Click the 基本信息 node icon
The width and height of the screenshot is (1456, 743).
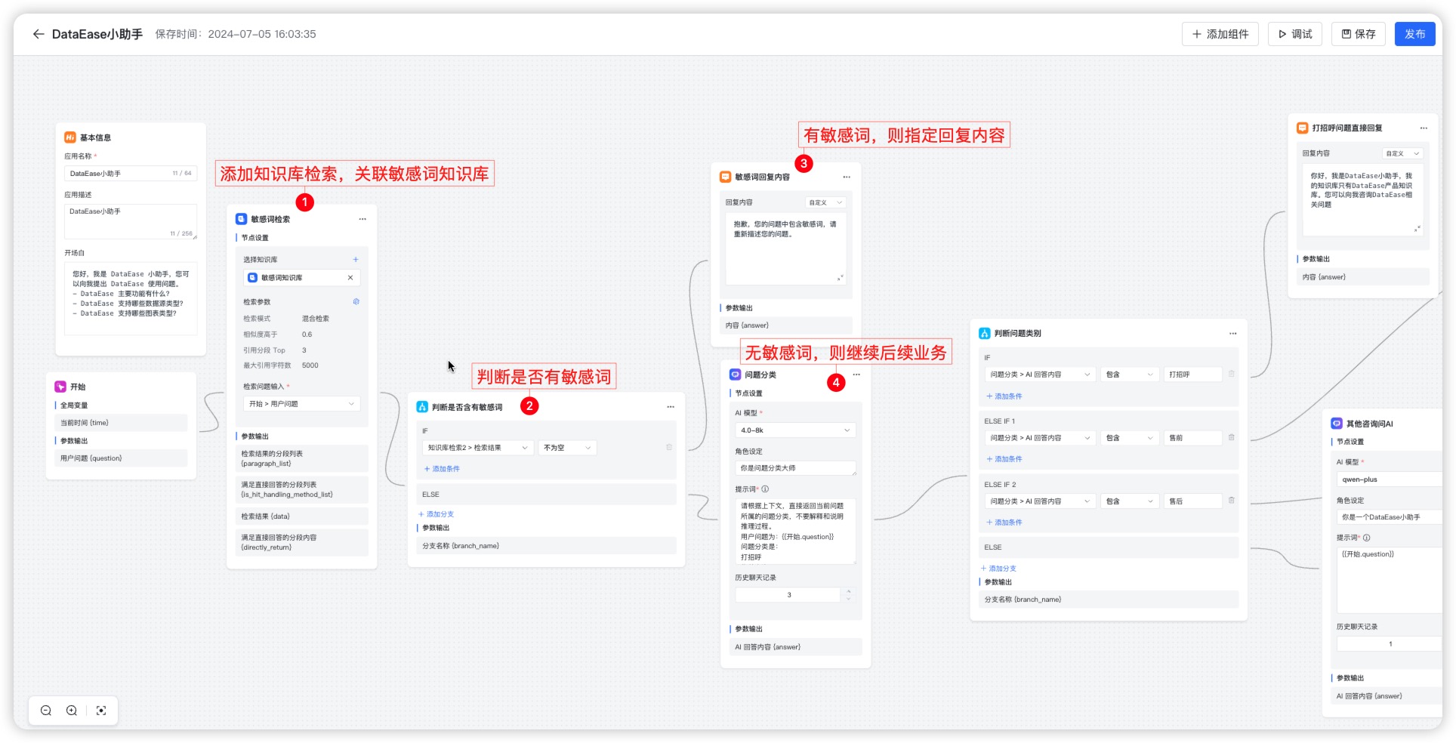[70, 137]
